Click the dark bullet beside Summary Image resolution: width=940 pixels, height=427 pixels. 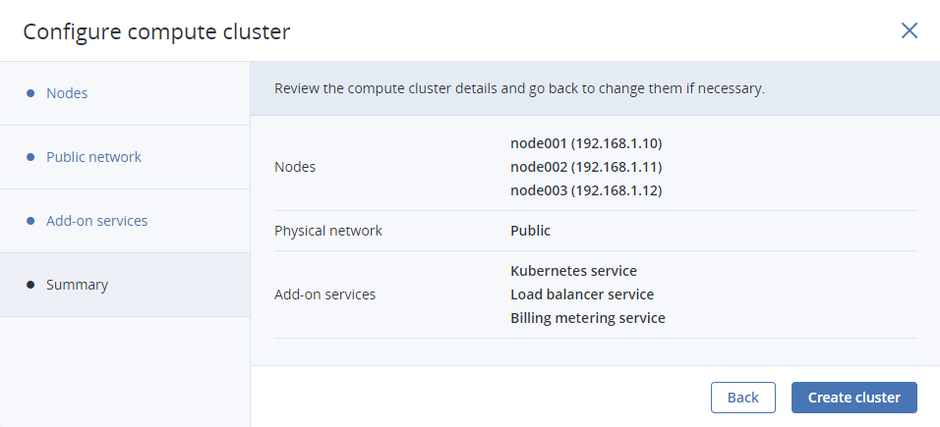29,286
